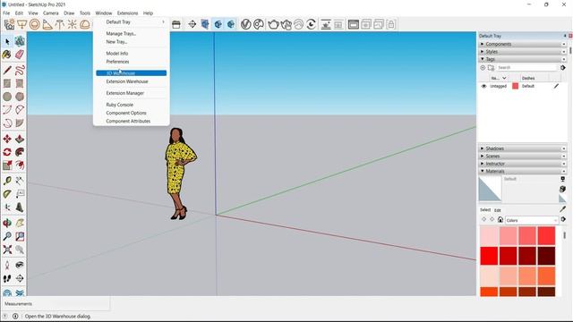This screenshot has height=322, width=573.
Task: Pick the Zoom magnifier tool
Action: coord(7,236)
